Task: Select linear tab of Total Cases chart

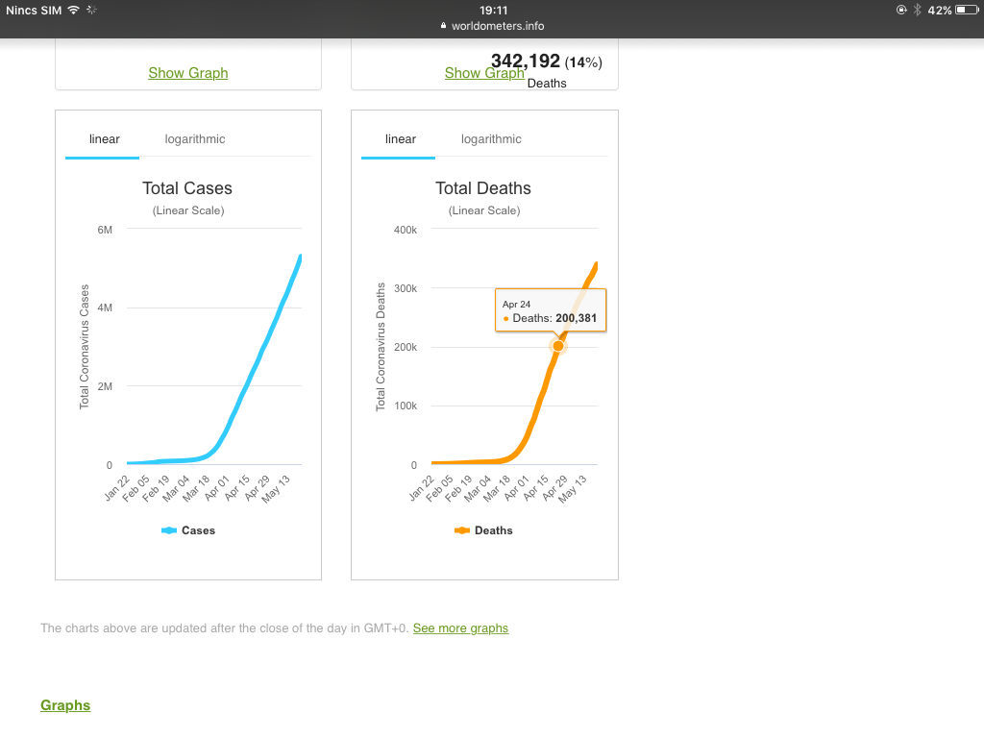Action: 104,139
